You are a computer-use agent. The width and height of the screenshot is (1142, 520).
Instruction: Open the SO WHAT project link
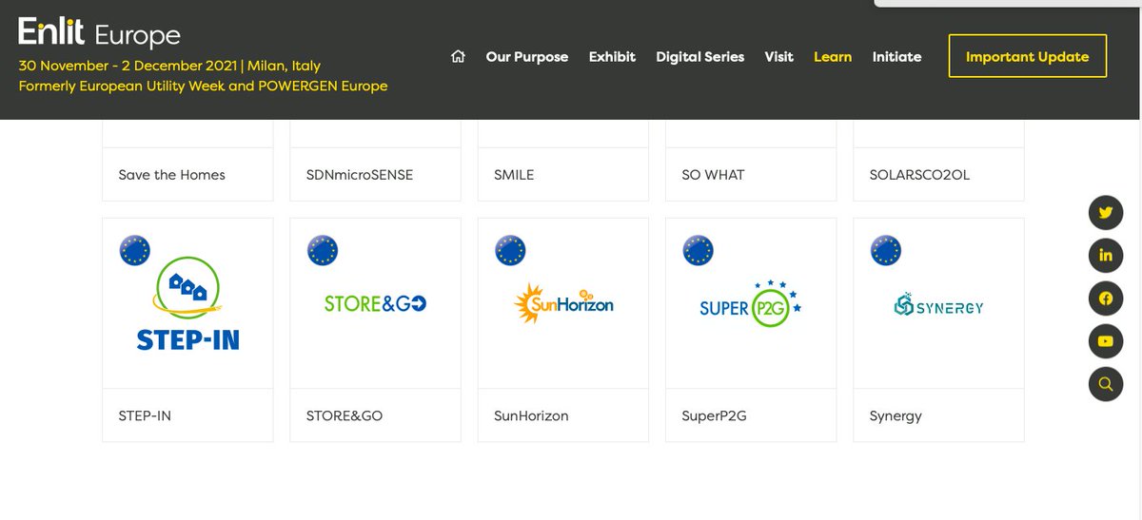(713, 175)
